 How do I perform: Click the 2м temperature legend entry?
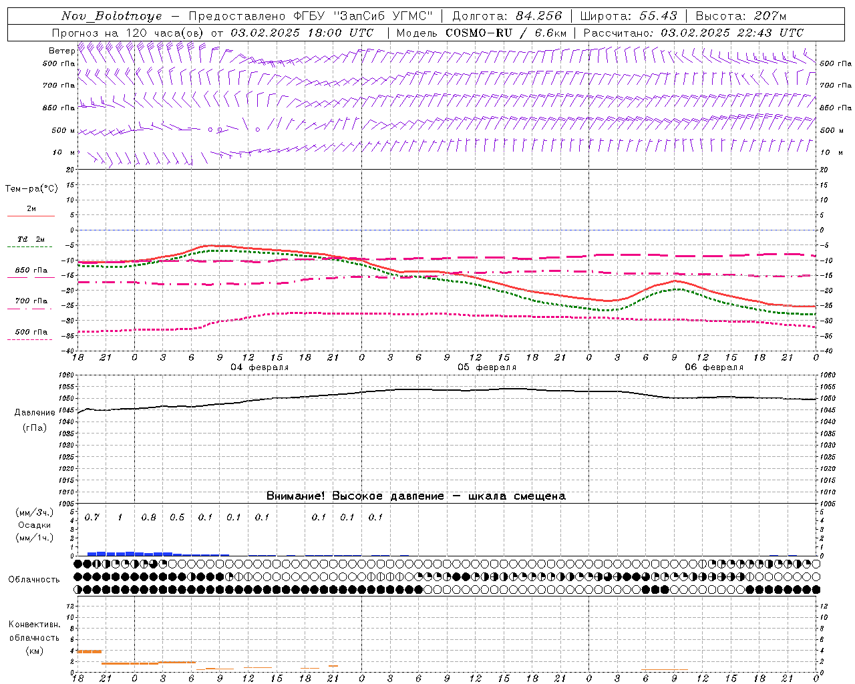click(31, 209)
